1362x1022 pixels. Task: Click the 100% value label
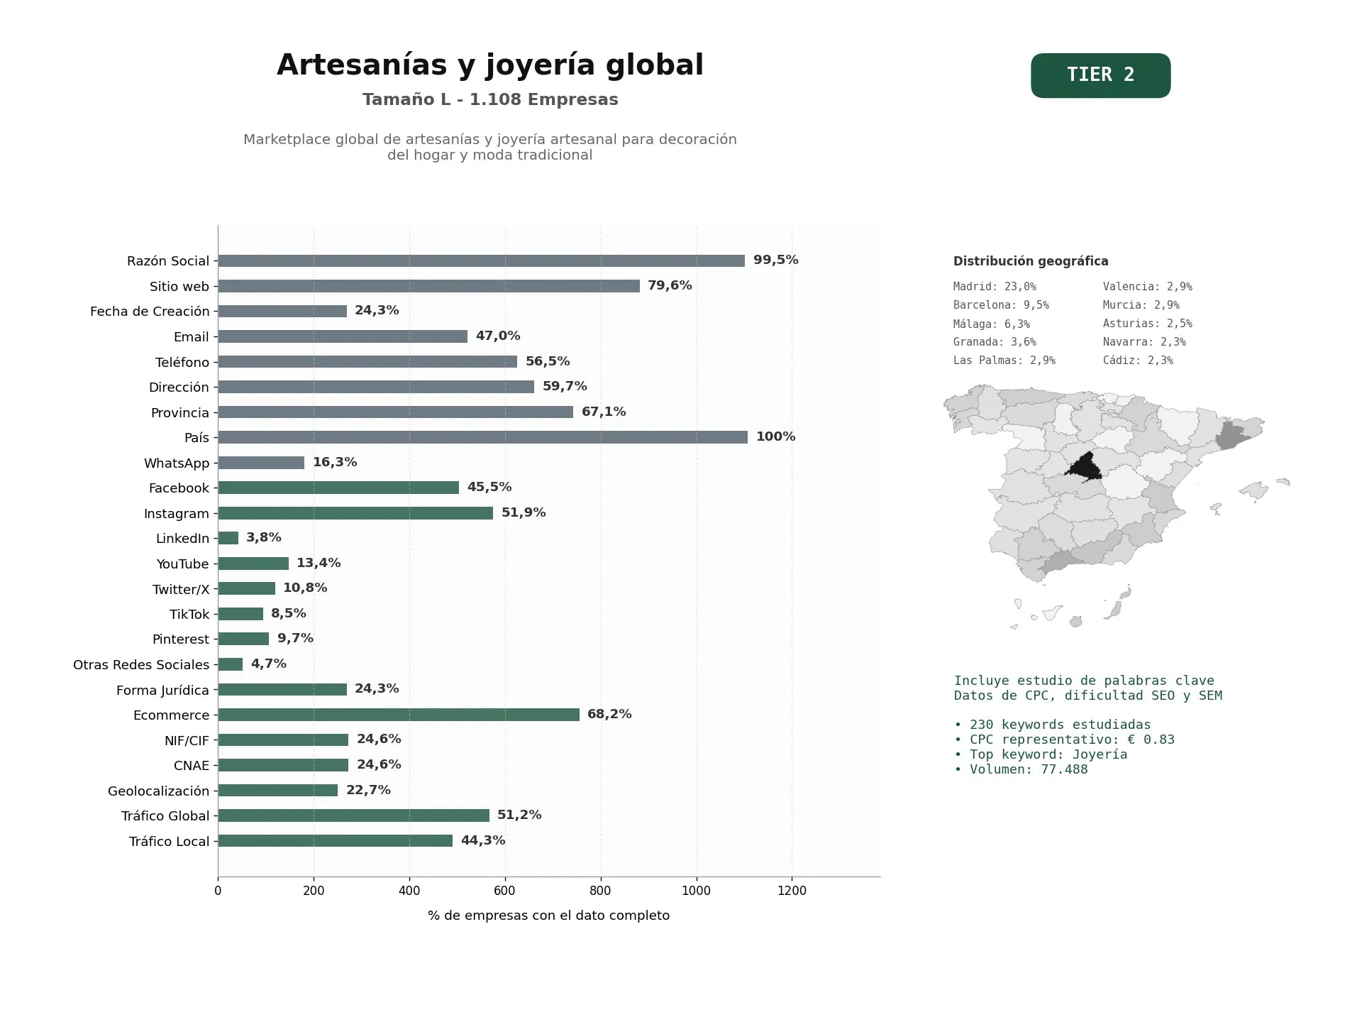775,436
